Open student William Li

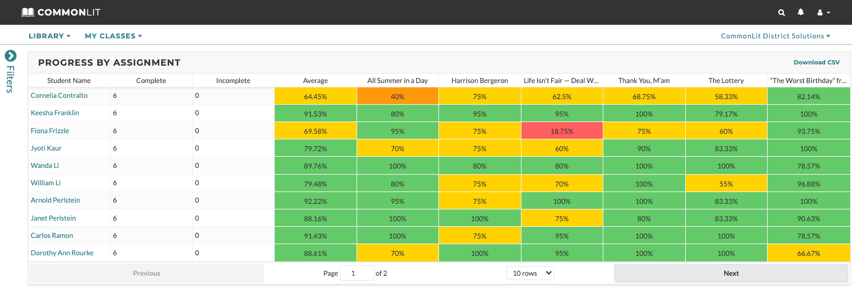point(45,183)
